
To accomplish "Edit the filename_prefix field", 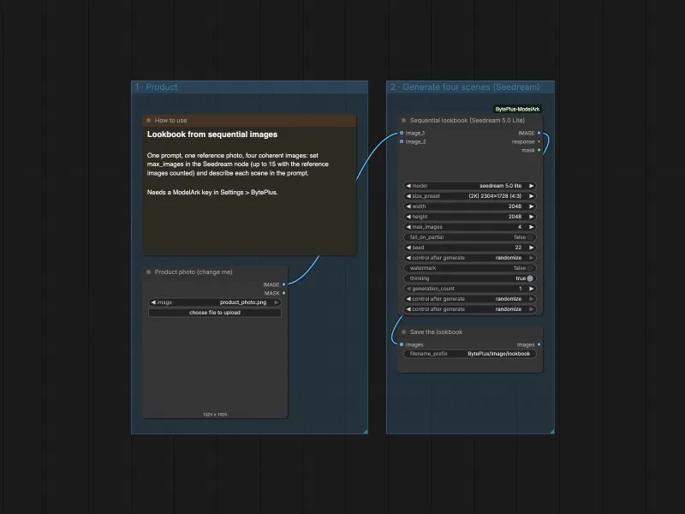I will (469, 354).
